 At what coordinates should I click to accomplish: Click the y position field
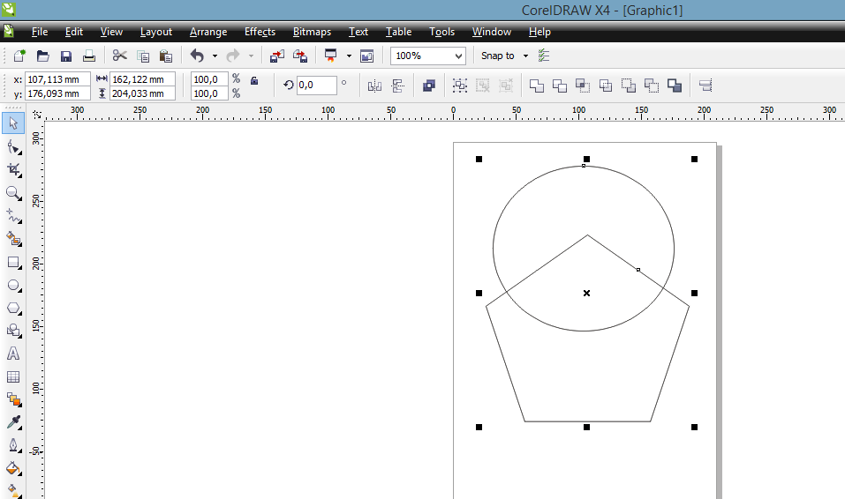57,93
